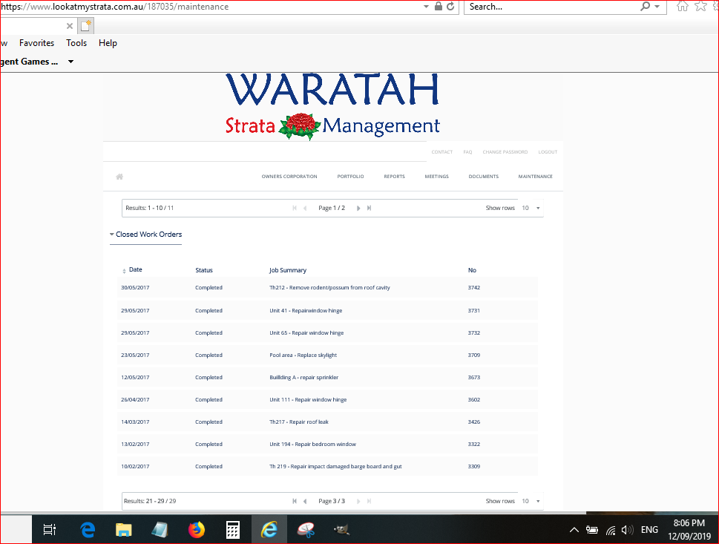Viewport: 719px width, 544px height.
Task: Close the current browser tab
Action: click(70, 26)
